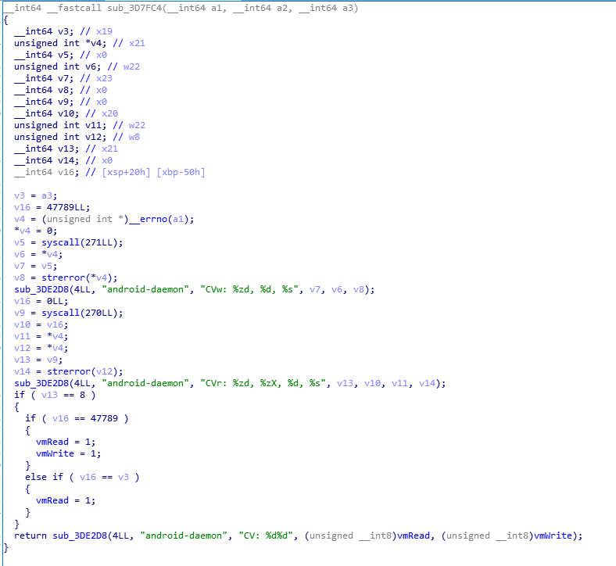Select the statement 'v10 = v16;'

click(x=41, y=325)
